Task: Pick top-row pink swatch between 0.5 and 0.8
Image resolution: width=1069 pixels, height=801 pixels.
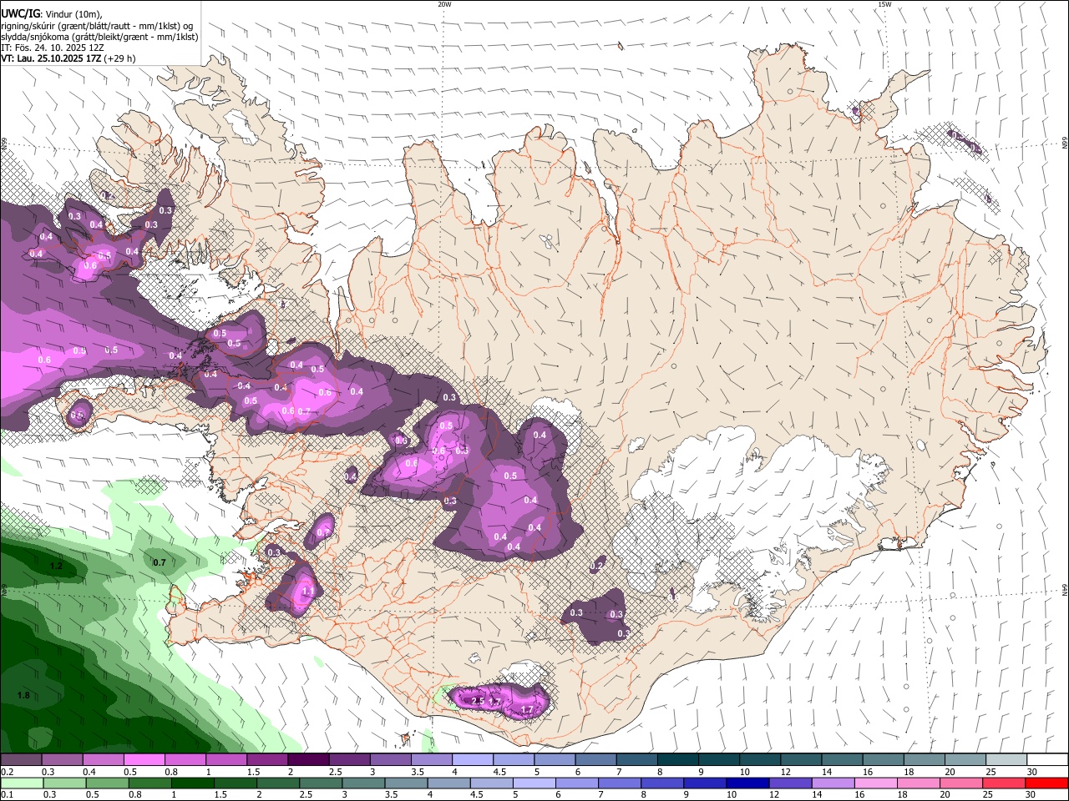Action: (144, 759)
